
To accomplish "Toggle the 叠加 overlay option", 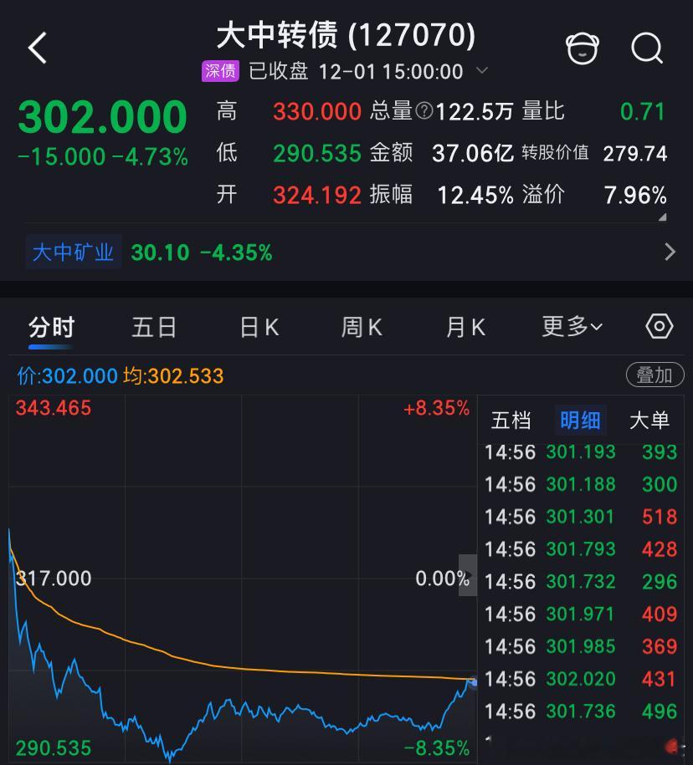I will pyautogui.click(x=655, y=375).
